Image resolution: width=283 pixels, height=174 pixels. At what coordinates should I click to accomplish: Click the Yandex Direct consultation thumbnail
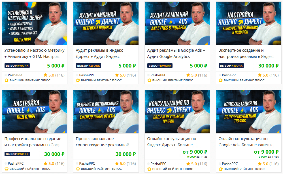point(177,112)
